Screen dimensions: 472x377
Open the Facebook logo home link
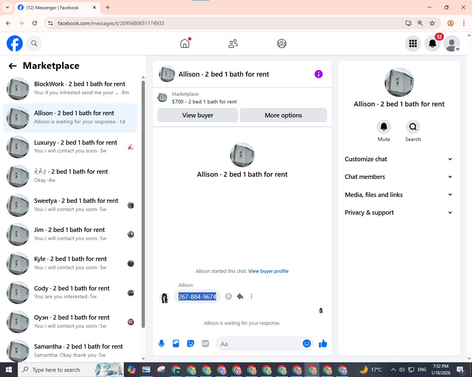15,43
